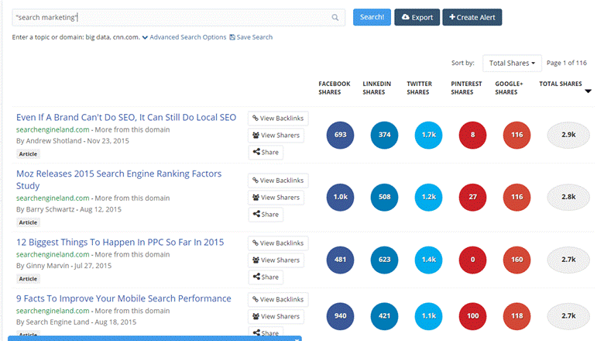Open View Backlinks for 12 Biggest PPC article
Viewport: 604px width, 341px height.
277,243
